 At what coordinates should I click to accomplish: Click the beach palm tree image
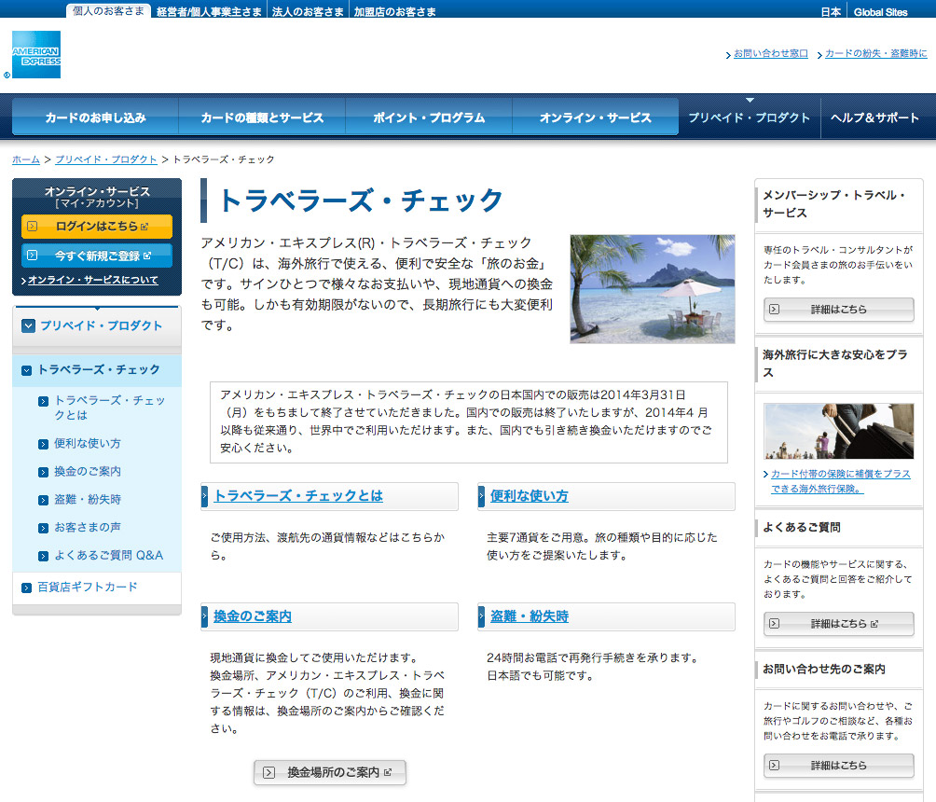(652, 288)
